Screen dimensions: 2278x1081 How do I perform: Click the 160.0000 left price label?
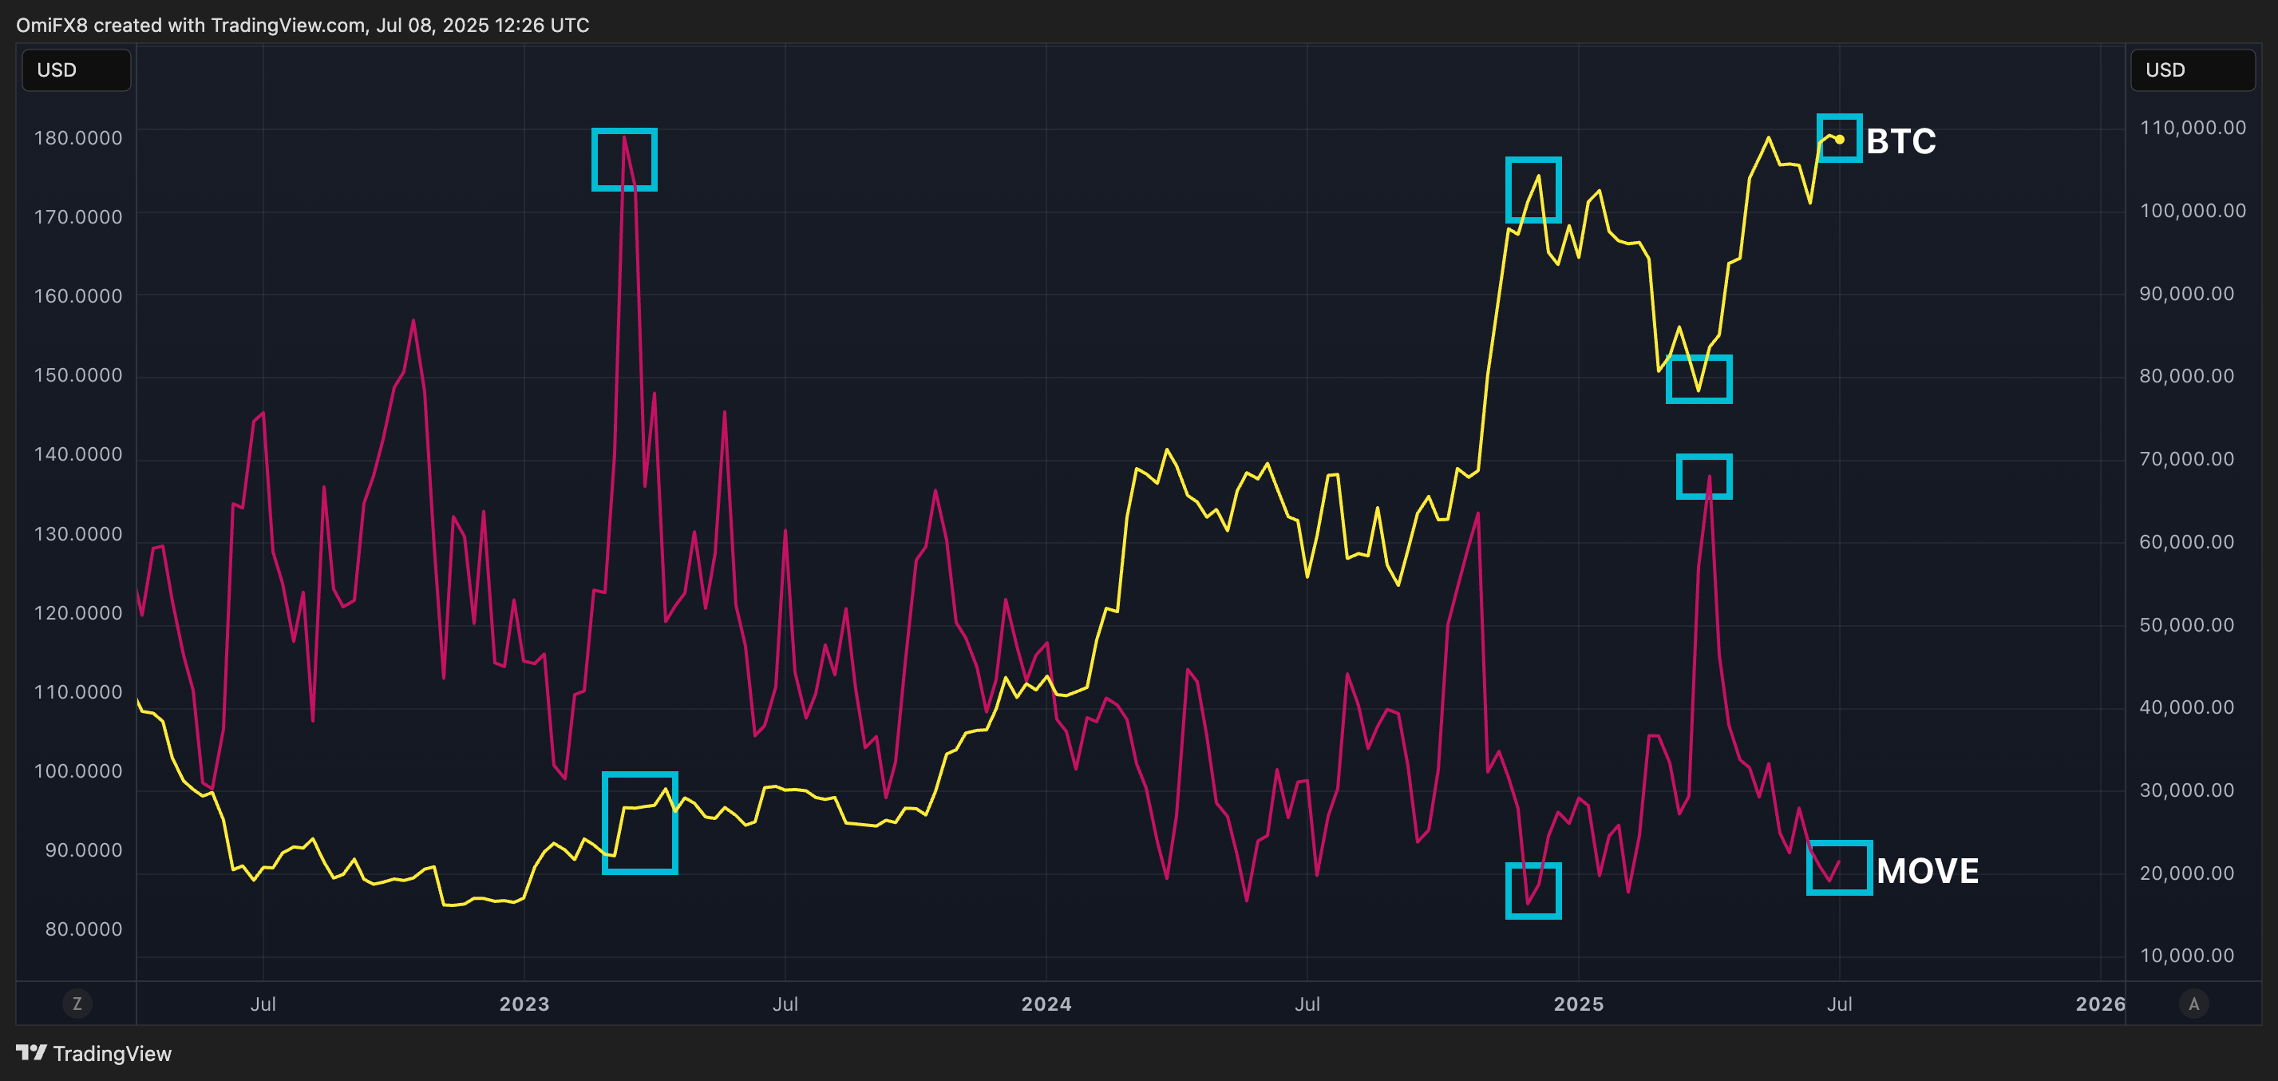pyautogui.click(x=77, y=295)
